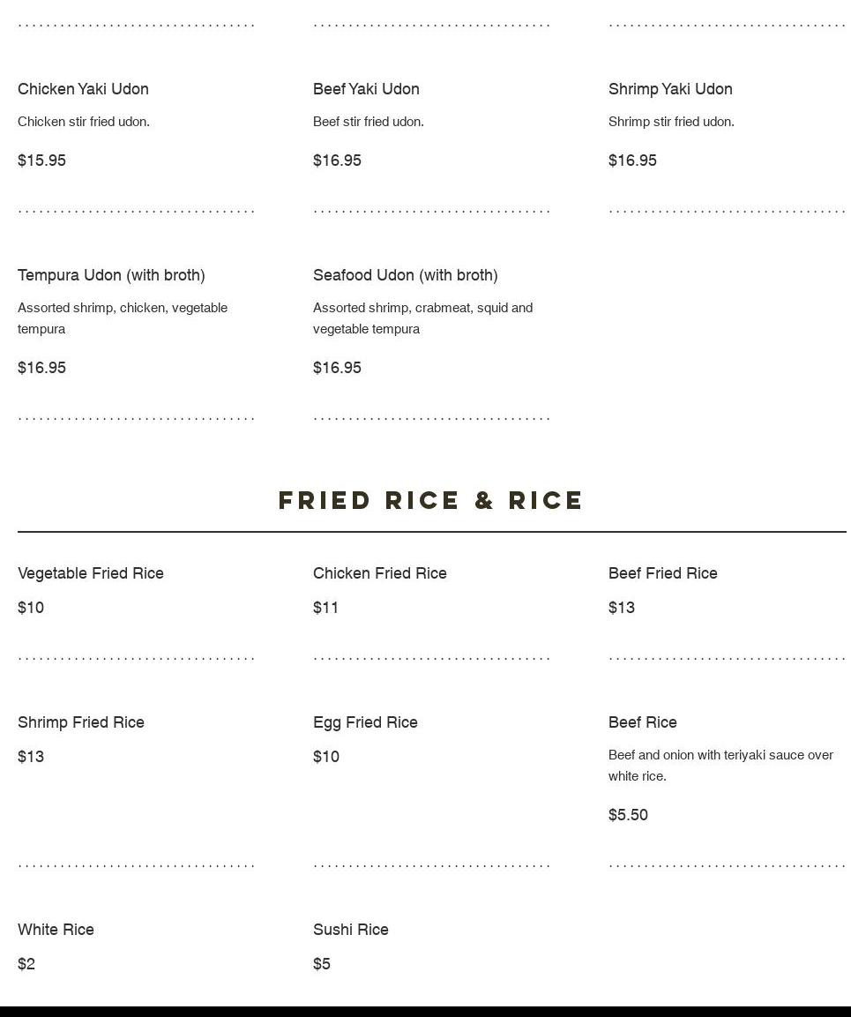This screenshot has width=851, height=1017.
Task: Select the White Rice item
Action: [x=56, y=930]
